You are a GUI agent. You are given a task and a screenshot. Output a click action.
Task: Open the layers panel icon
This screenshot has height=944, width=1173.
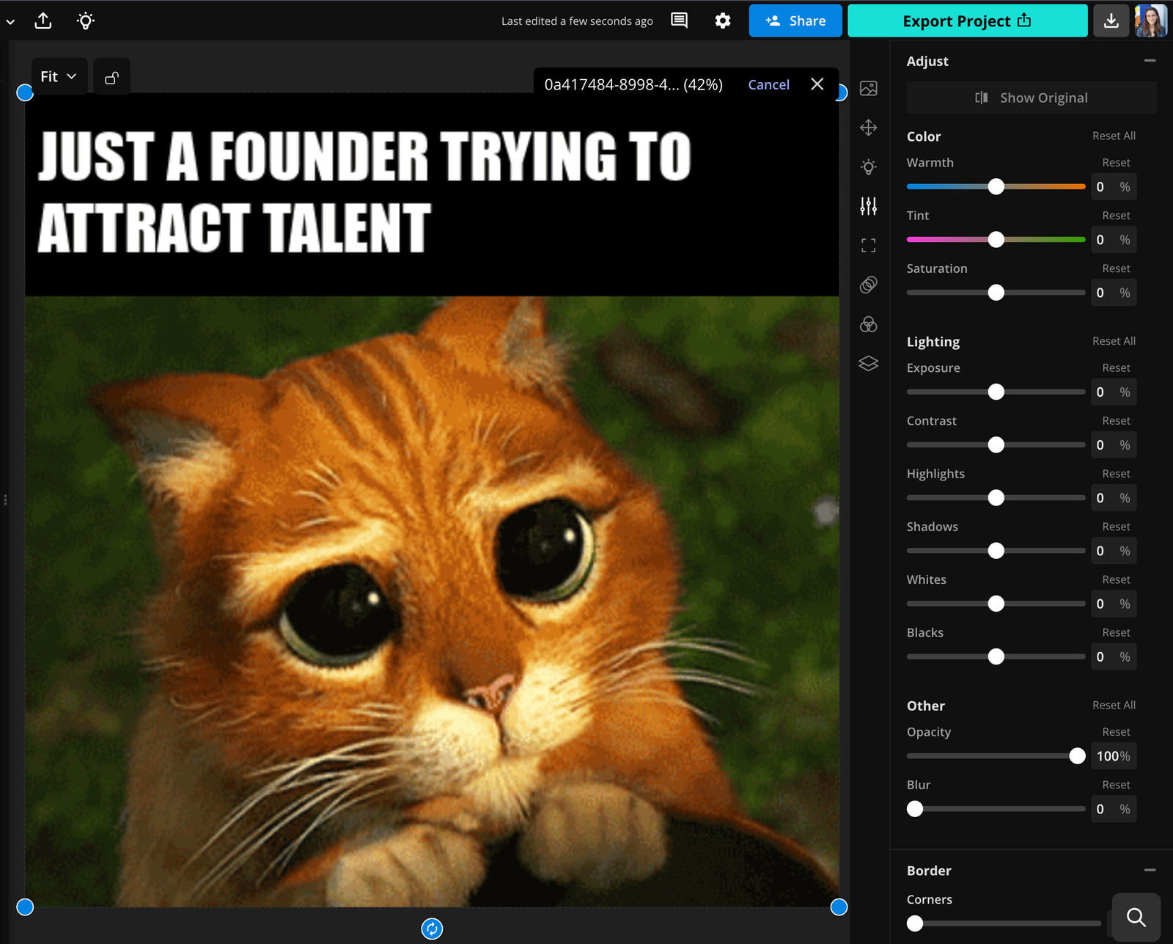tap(869, 364)
